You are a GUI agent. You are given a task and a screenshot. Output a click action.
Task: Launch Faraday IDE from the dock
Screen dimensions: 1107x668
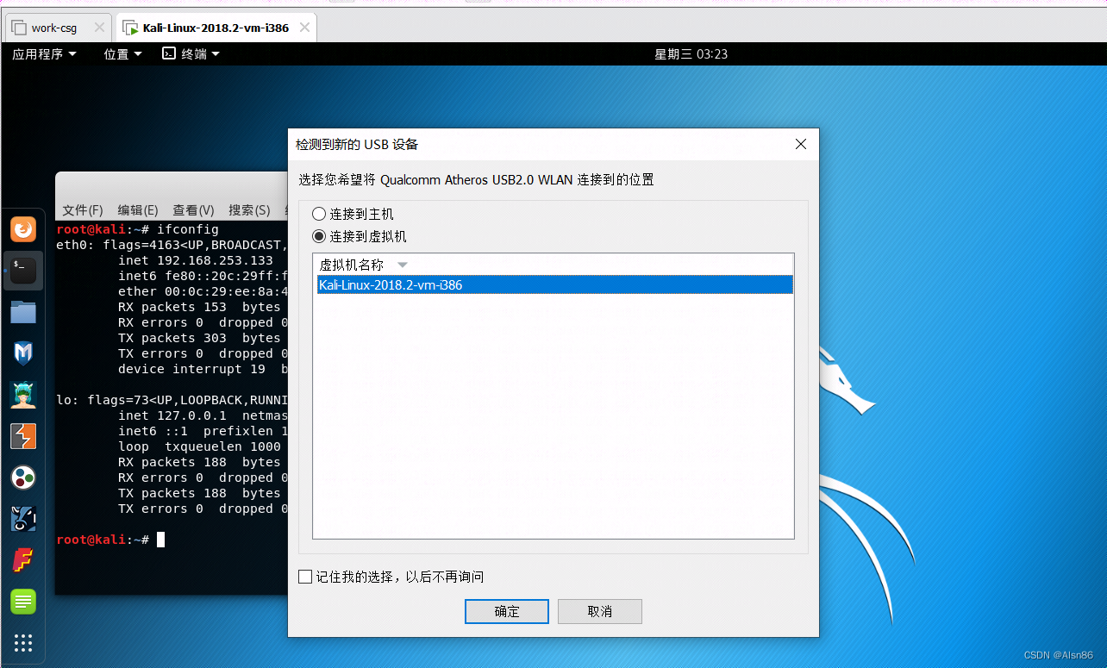click(x=23, y=560)
